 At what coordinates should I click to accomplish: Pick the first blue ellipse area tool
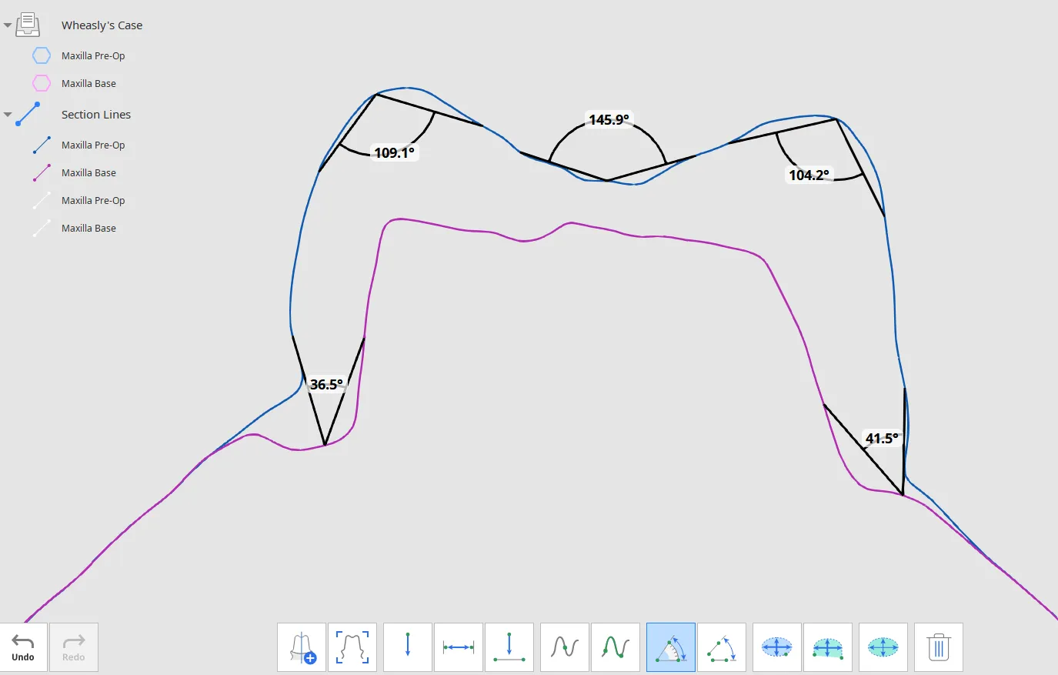(777, 647)
